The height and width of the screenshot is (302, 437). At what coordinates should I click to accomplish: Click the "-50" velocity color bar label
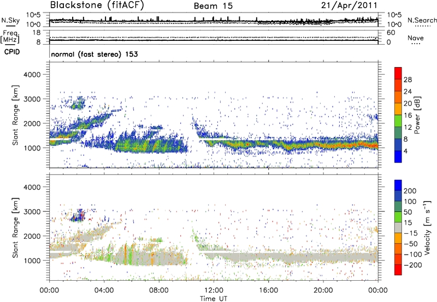pos(410,244)
